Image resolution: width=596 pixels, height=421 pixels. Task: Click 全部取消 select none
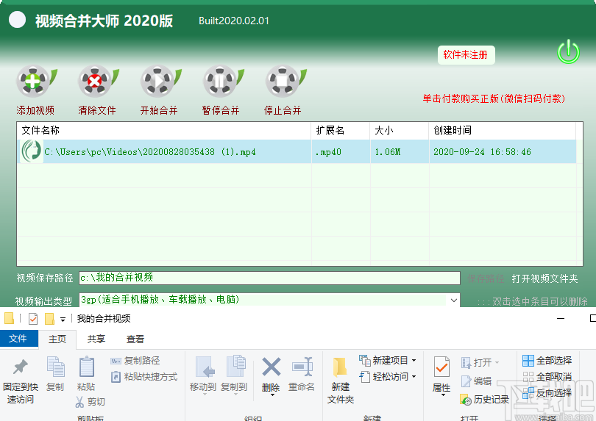click(547, 377)
